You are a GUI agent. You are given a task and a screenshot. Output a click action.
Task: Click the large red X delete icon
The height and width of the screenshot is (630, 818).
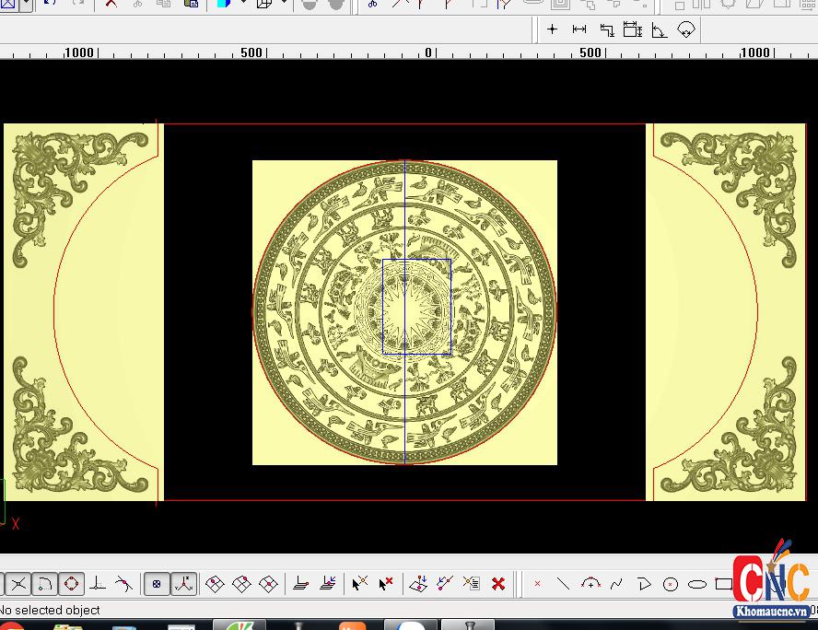(x=498, y=584)
